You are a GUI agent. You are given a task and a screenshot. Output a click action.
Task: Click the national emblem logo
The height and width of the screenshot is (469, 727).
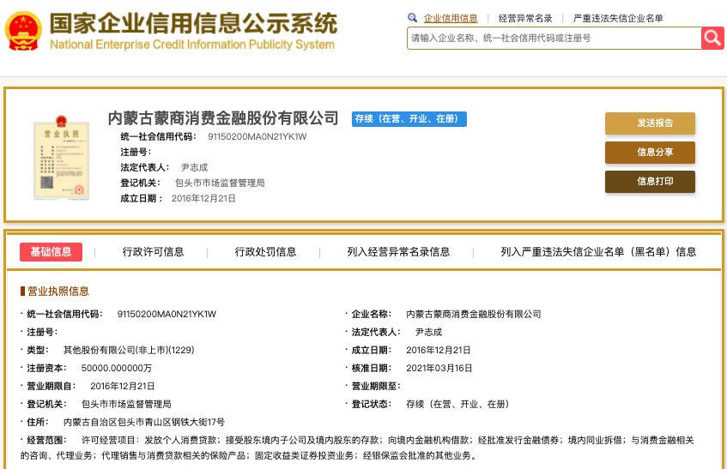(x=23, y=31)
